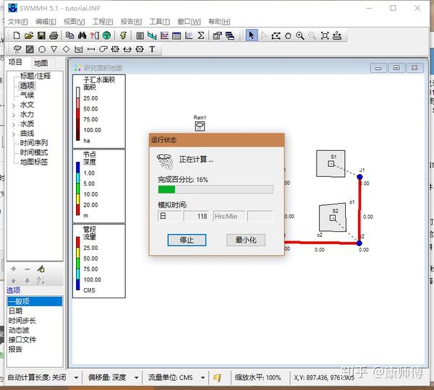434x390 pixels.
Task: Expand the 曲线 tree node
Action: coord(13,134)
